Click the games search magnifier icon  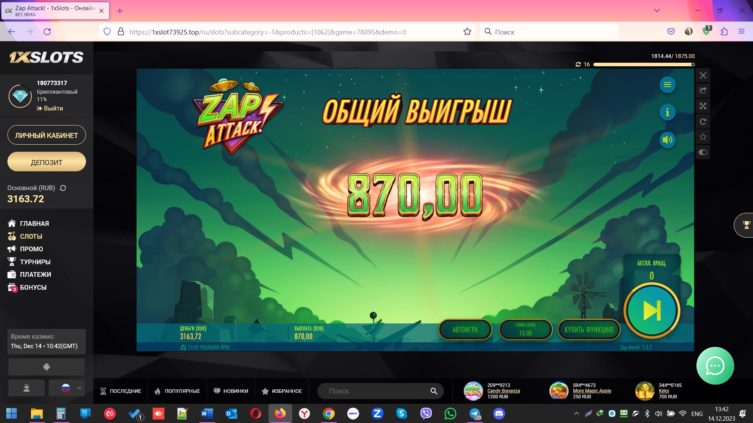[434, 391]
